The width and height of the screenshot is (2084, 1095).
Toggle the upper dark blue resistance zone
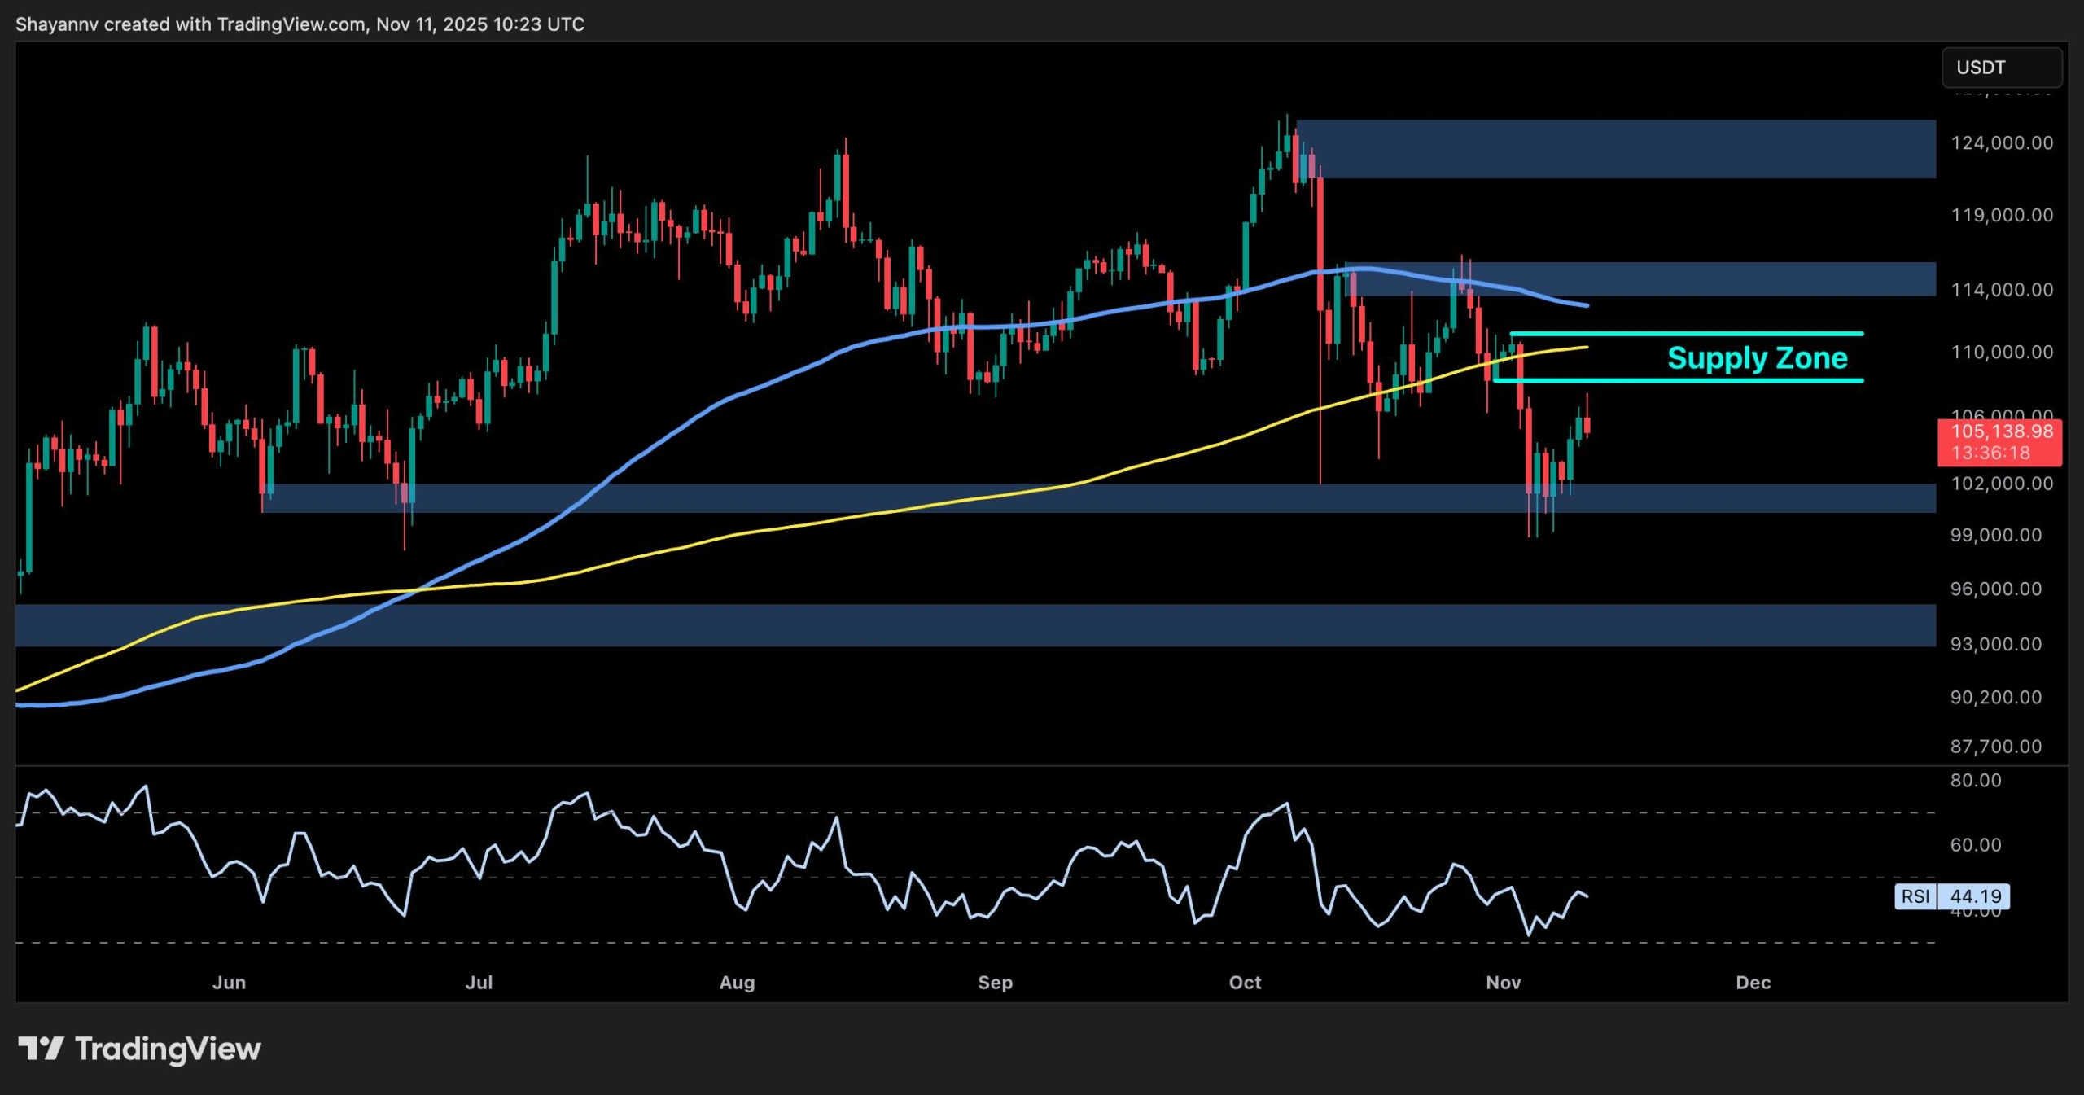(x=1628, y=147)
